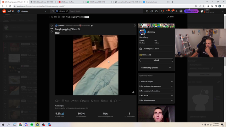Open the moderation shield icon in header
The width and height of the screenshot is (226, 127).
point(162,11)
